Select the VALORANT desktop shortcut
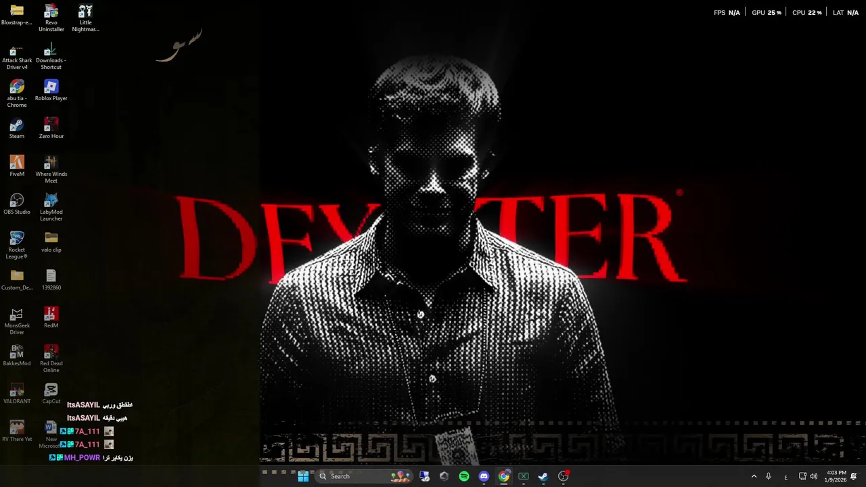This screenshot has height=487, width=866. pos(17,394)
